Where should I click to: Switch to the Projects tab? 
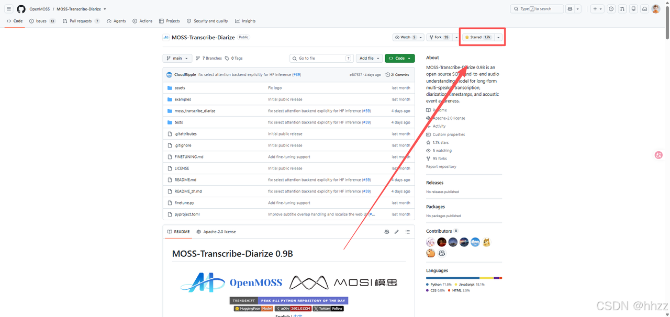coord(170,21)
